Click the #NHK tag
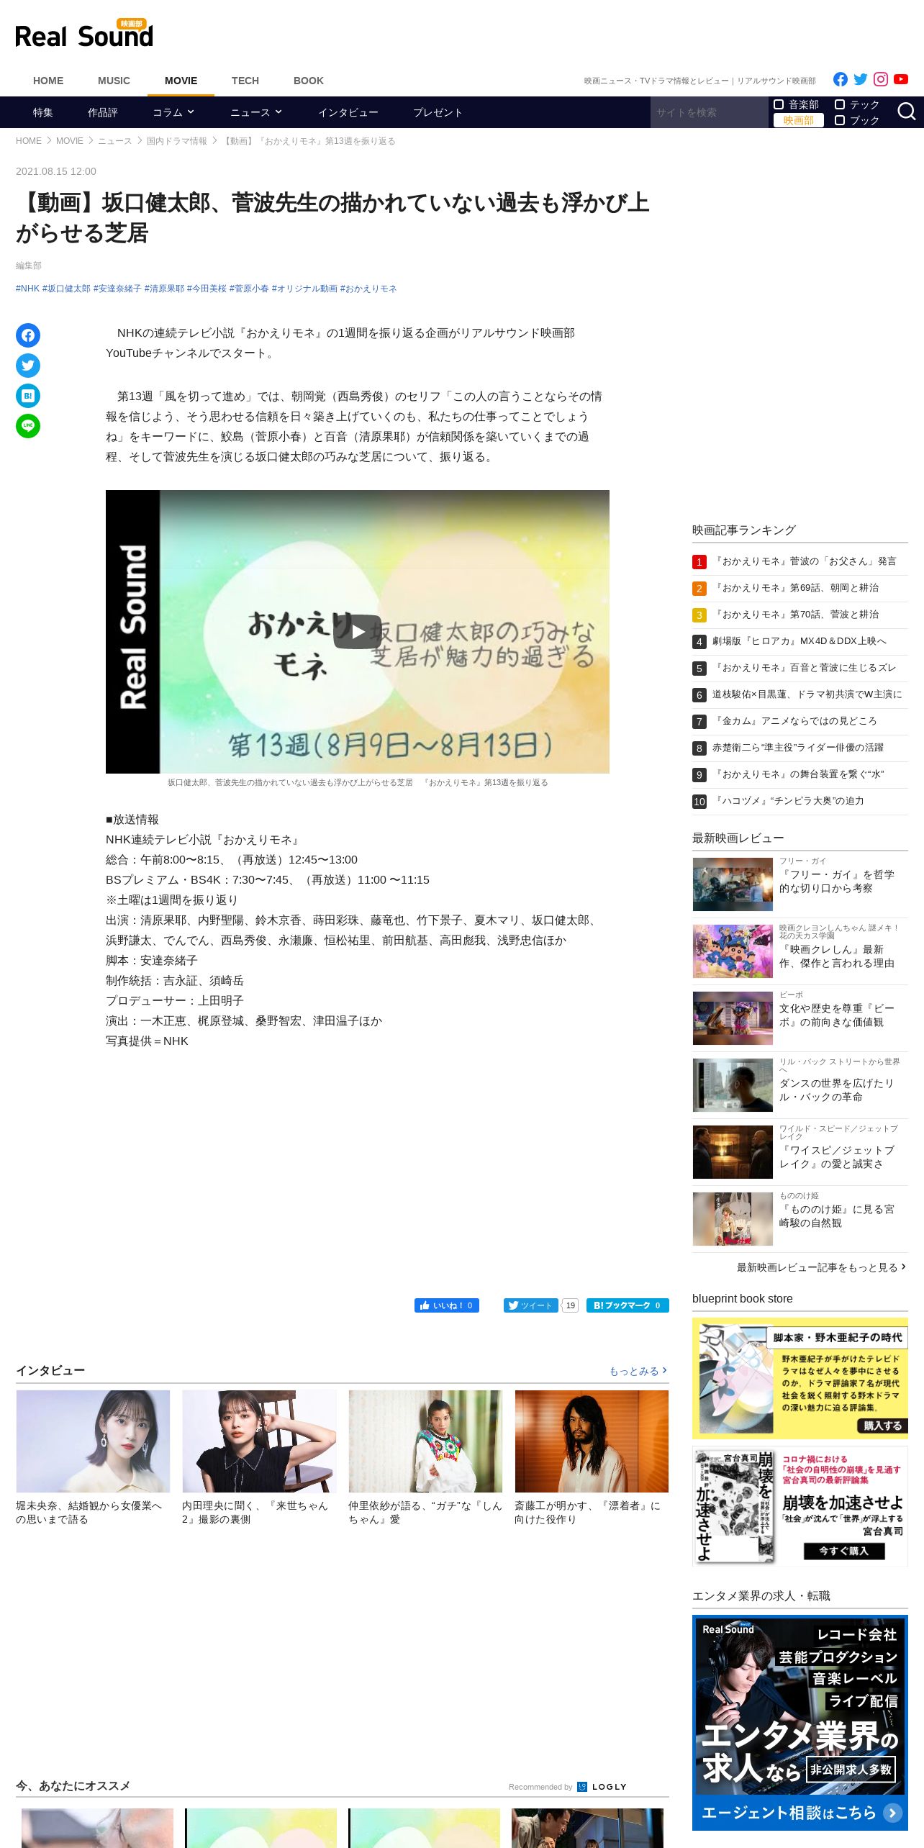This screenshot has width=924, height=1848. pos(27,289)
